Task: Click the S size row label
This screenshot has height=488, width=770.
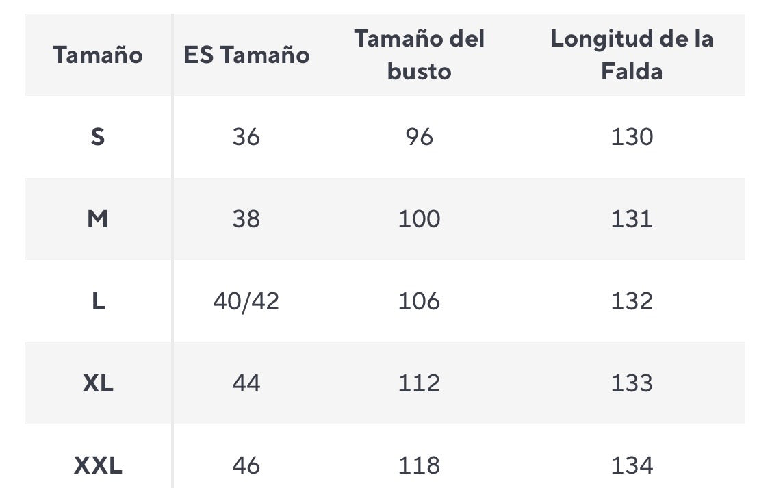Action: pos(98,137)
